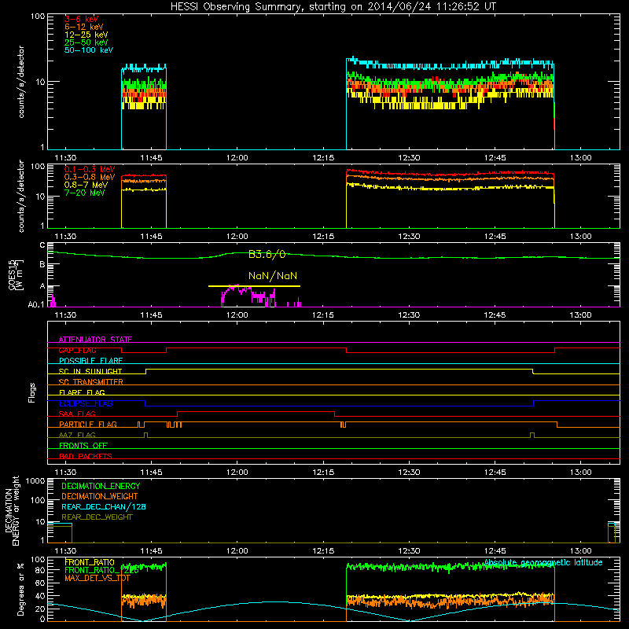Click the 13:00 tick label under GOES panel
This screenshot has height=629, width=629.
click(x=580, y=315)
